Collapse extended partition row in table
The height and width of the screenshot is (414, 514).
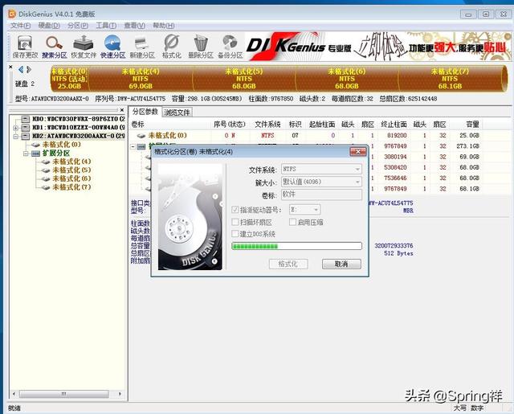tap(133, 146)
